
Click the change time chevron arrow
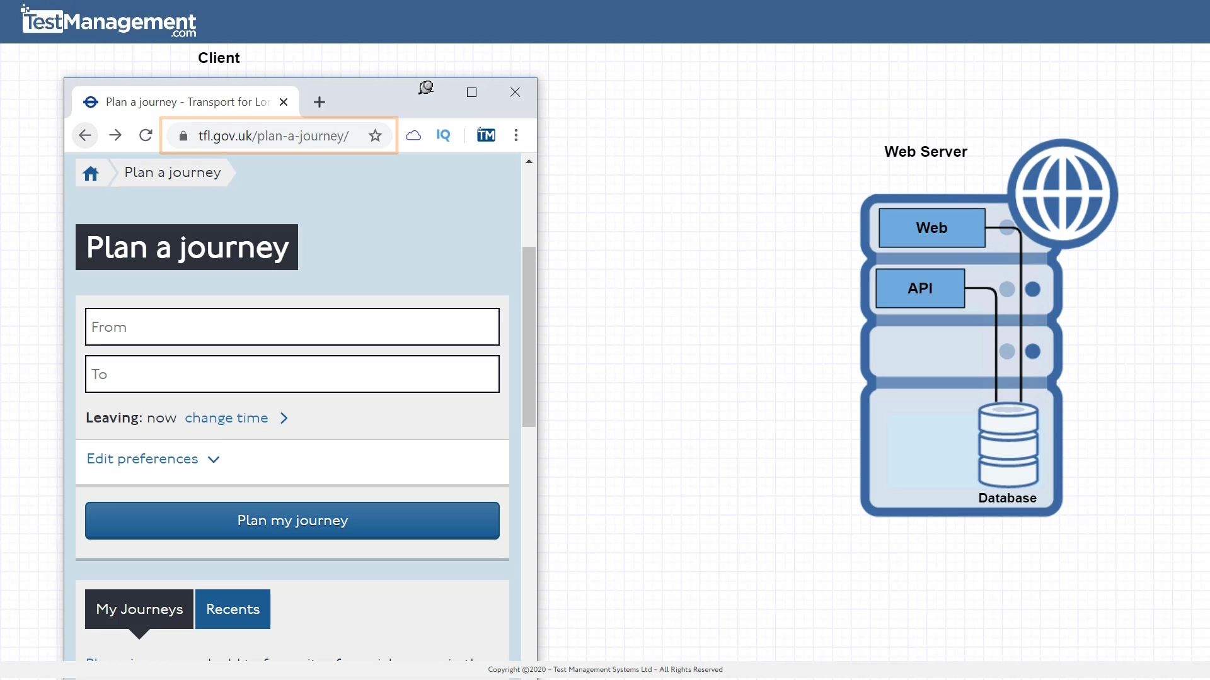point(284,418)
